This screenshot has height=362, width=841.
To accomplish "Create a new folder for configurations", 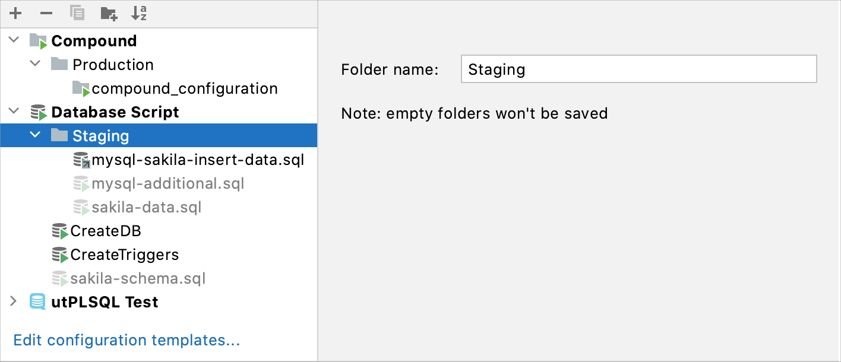I will [x=108, y=13].
